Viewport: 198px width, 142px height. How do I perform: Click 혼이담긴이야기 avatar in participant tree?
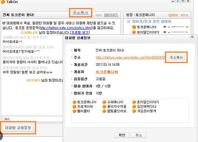pos(134,32)
